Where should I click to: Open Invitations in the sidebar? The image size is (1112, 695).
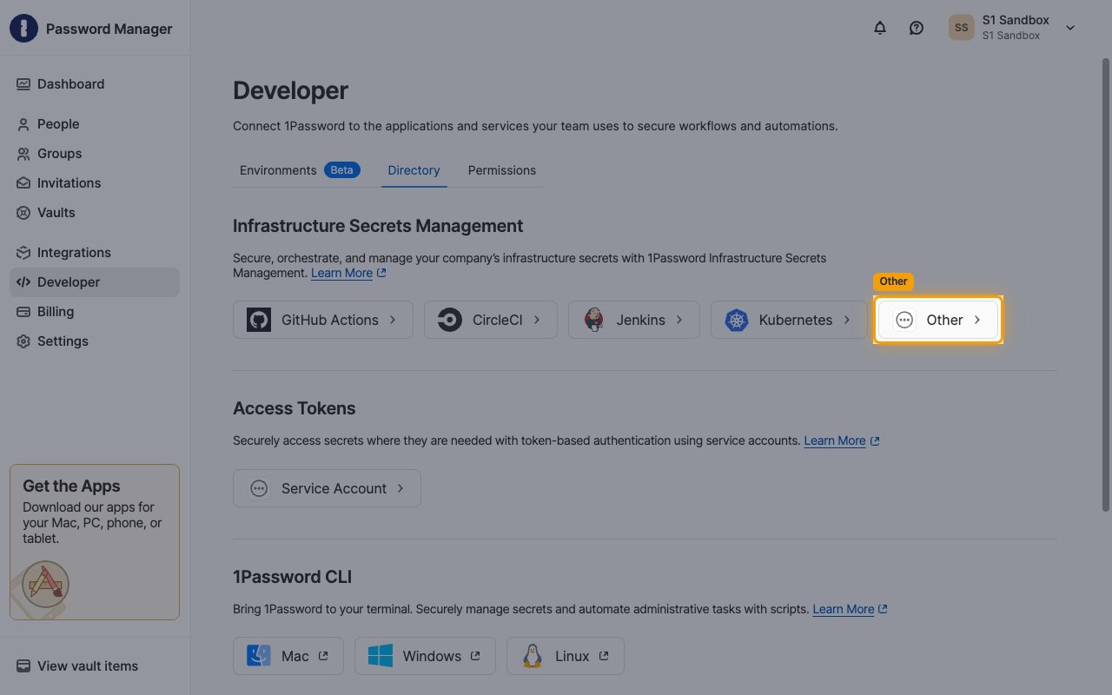coord(95,183)
